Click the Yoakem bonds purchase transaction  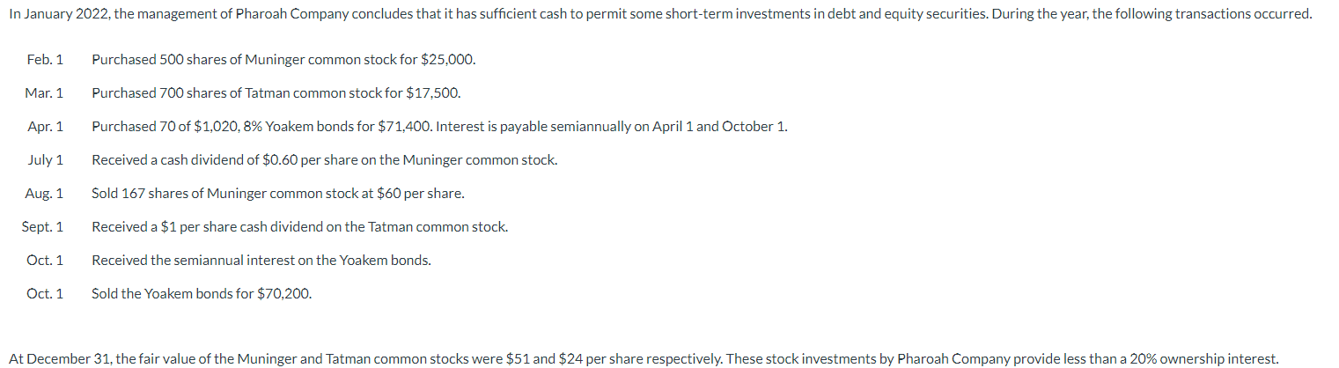(439, 127)
